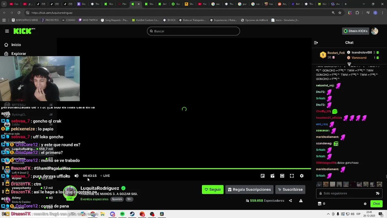The image size is (387, 218).
Task: Open the Obtén KICKs button
Action: (x=356, y=31)
